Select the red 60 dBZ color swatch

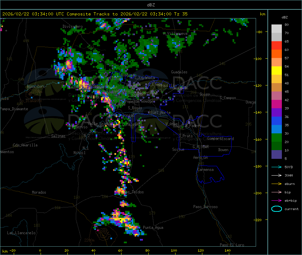(276, 45)
